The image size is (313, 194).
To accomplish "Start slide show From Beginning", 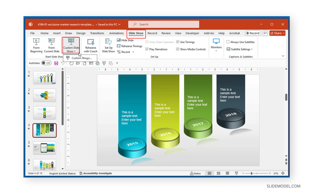I will (36, 46).
